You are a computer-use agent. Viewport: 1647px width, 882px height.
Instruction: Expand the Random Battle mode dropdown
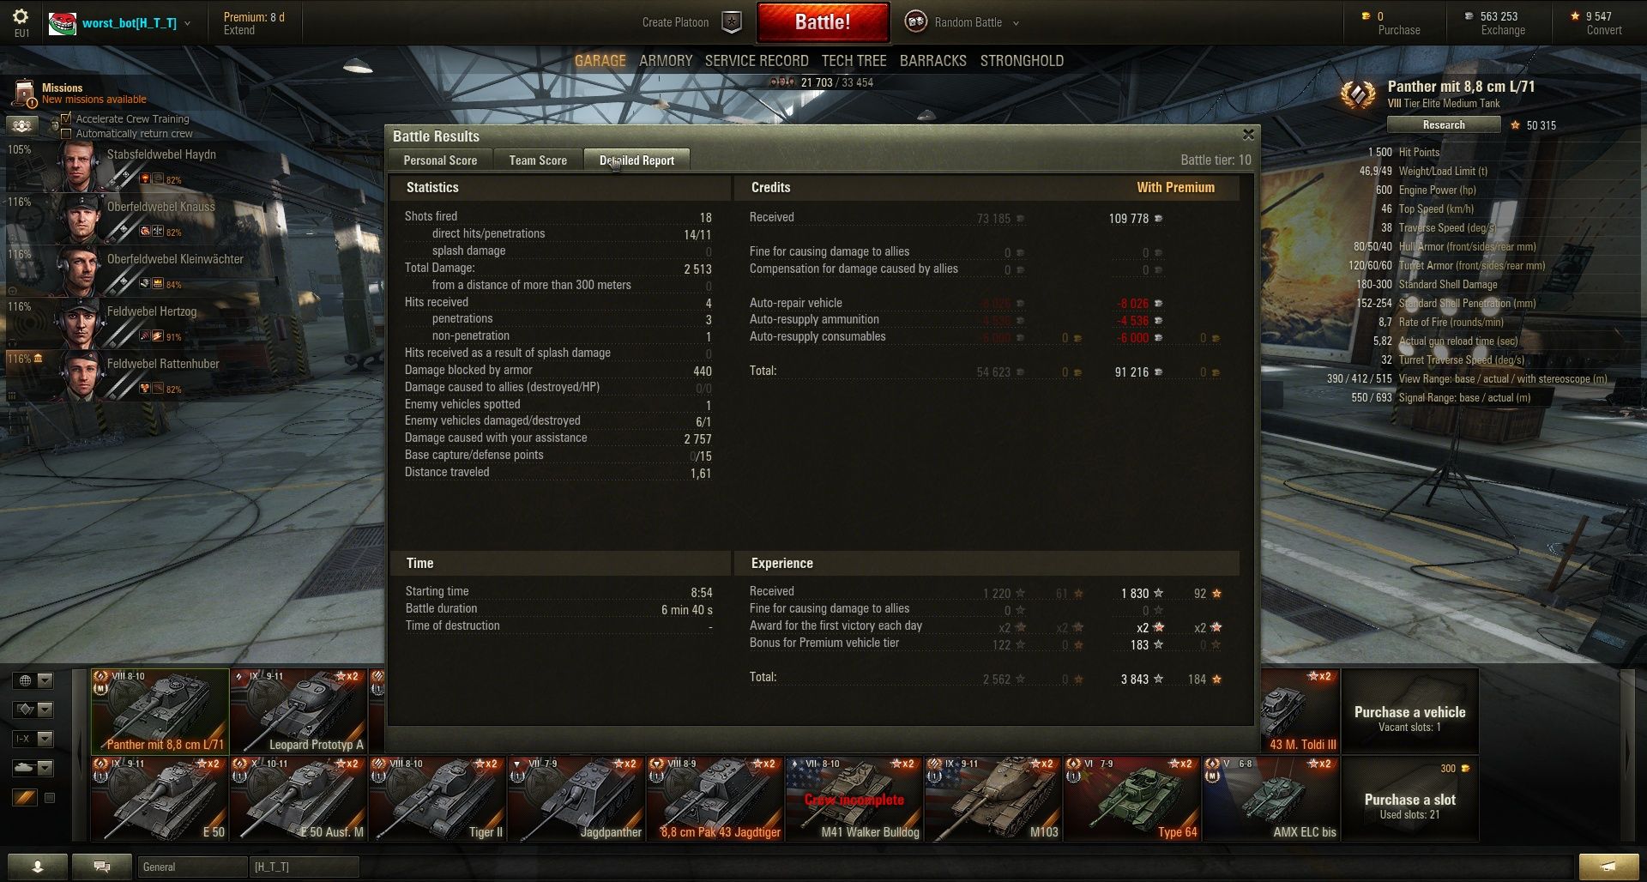[1016, 23]
